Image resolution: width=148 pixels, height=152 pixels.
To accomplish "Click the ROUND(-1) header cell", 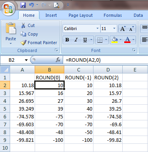I will tap(79, 77).
